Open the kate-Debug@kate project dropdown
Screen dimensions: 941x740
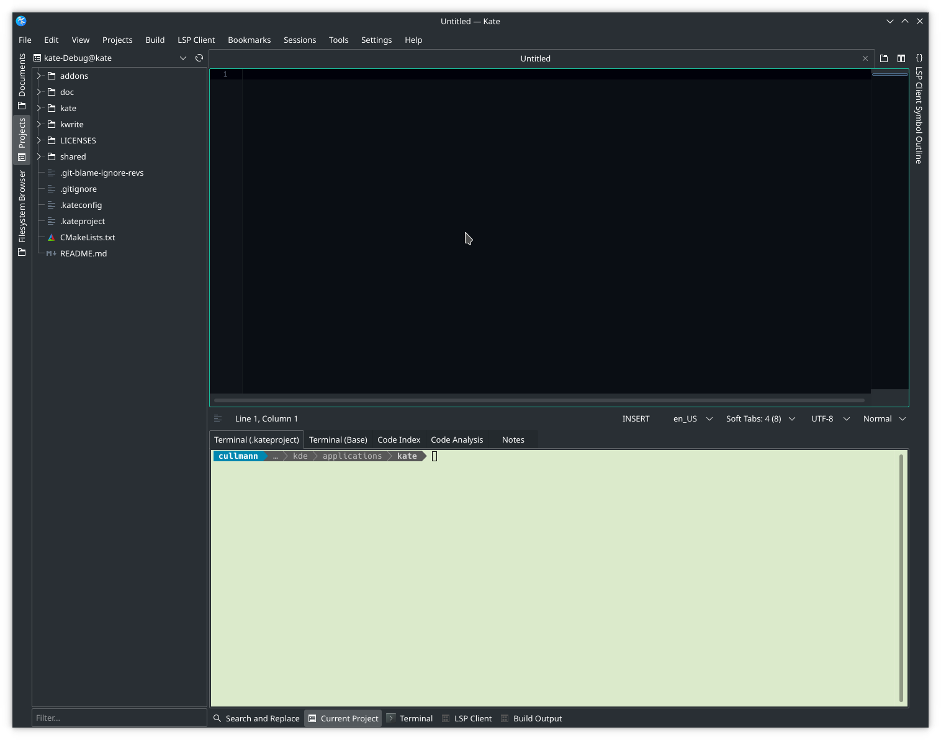pos(110,58)
